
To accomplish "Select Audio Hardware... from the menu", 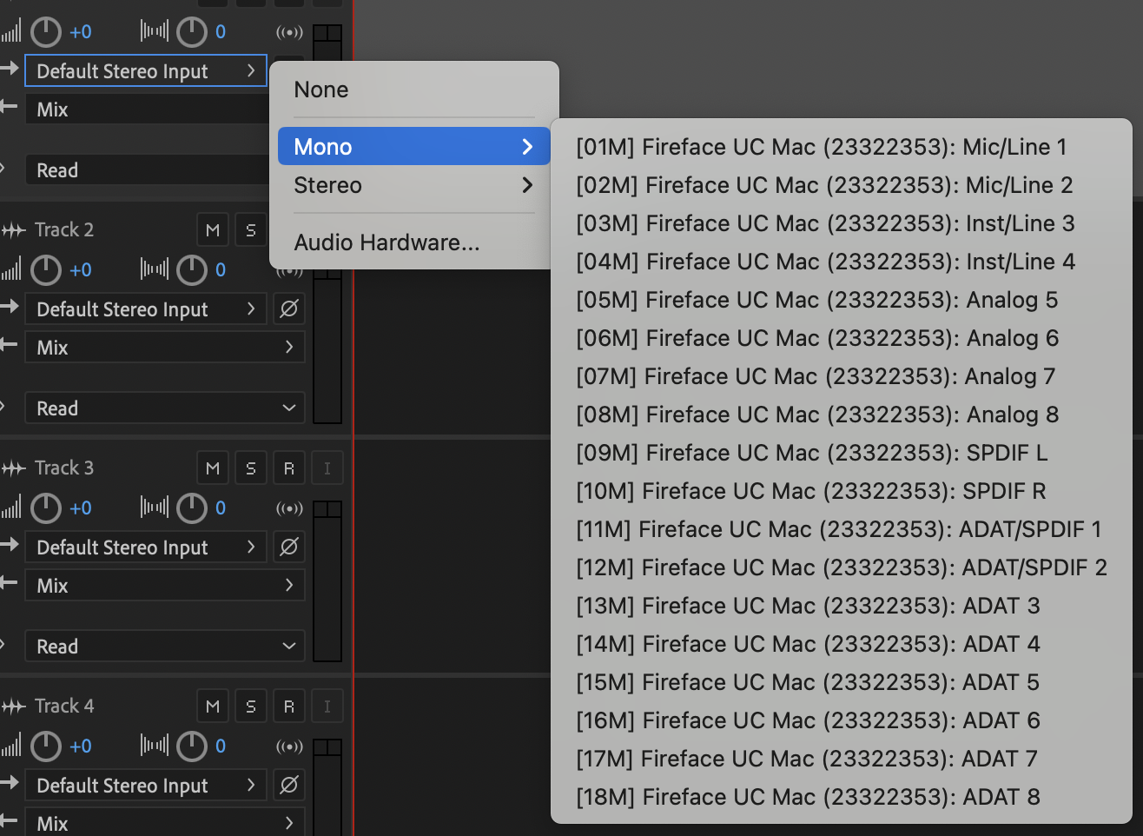I will 387,242.
